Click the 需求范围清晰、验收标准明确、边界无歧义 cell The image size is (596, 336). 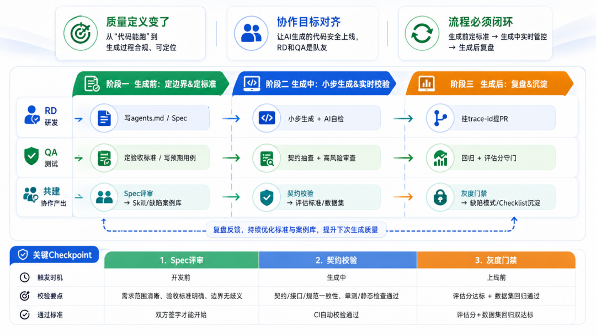tap(182, 296)
